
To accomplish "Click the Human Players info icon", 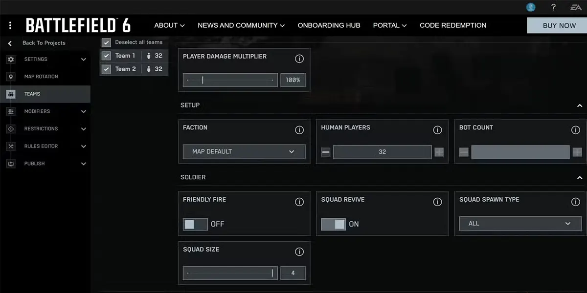I will 437,130.
